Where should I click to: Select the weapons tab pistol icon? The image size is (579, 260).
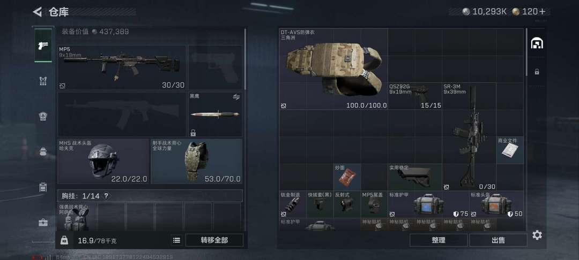click(43, 45)
